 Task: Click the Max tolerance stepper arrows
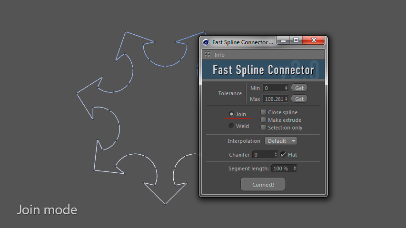(286, 99)
